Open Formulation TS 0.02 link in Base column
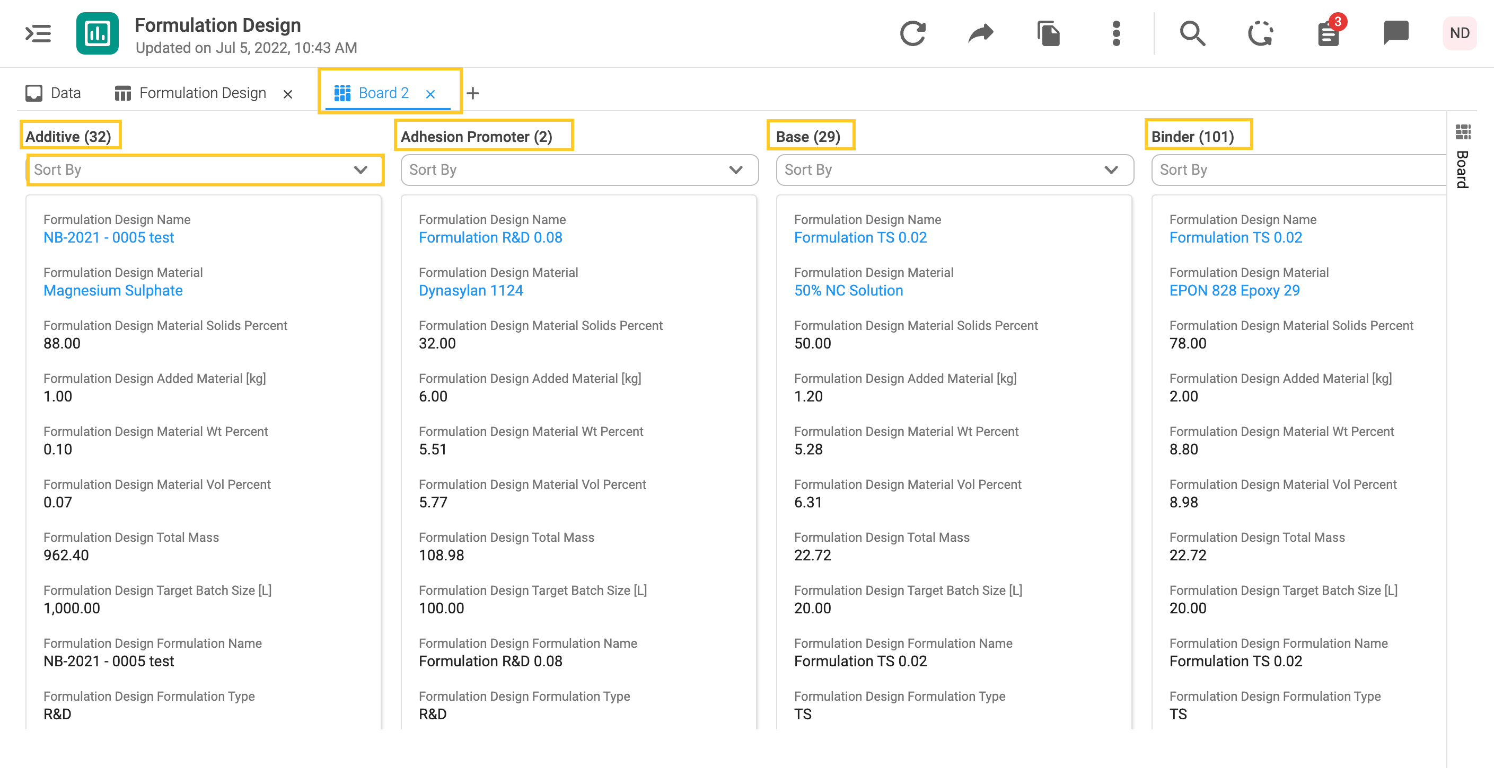The height and width of the screenshot is (768, 1494). coord(860,238)
